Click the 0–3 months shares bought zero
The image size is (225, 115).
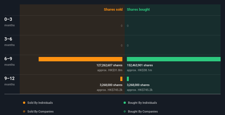(128, 26)
